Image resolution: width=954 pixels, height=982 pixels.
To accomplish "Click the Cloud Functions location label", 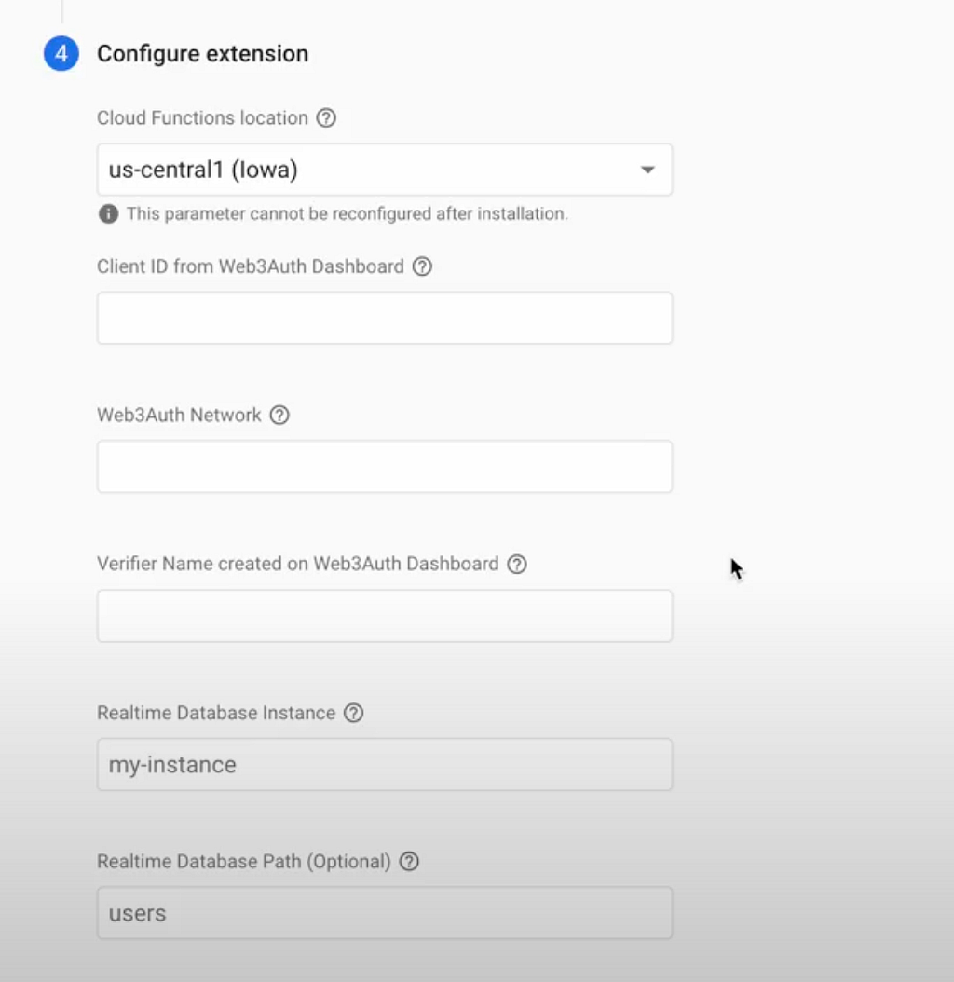I will tap(202, 117).
